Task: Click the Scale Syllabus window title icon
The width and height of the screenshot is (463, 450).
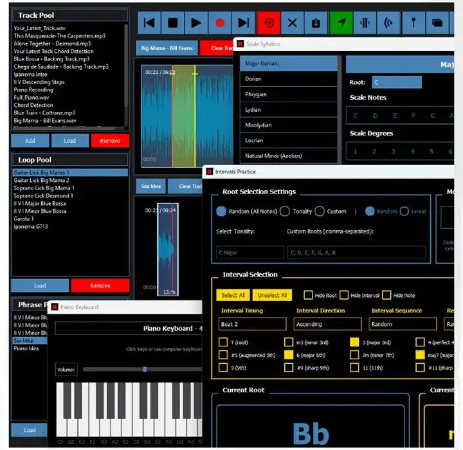Action: pyautogui.click(x=240, y=44)
